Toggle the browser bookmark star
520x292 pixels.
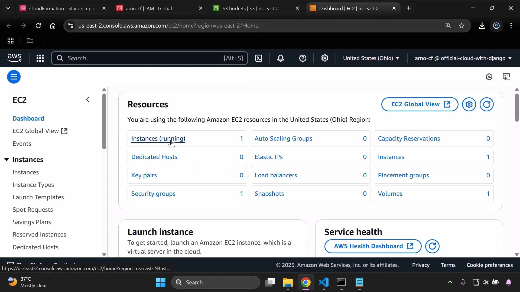(x=461, y=26)
